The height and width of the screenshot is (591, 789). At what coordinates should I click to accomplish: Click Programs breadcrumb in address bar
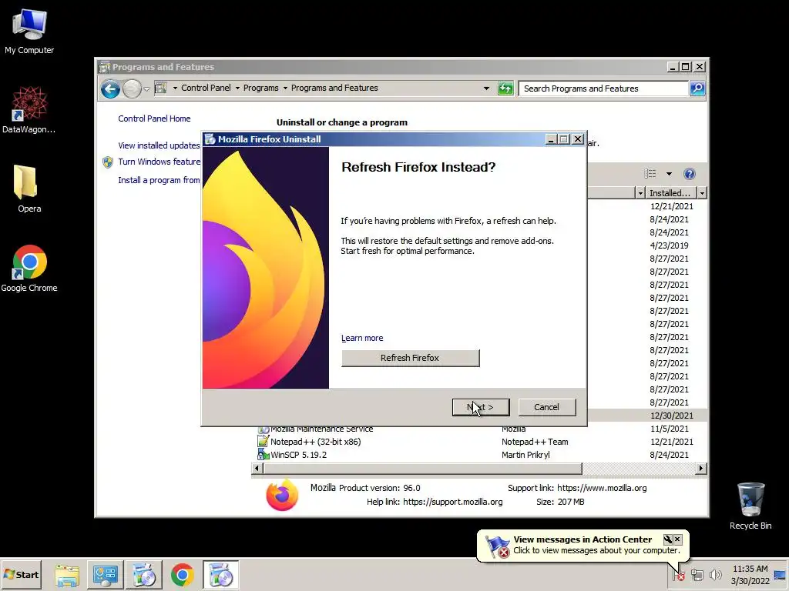tap(260, 88)
